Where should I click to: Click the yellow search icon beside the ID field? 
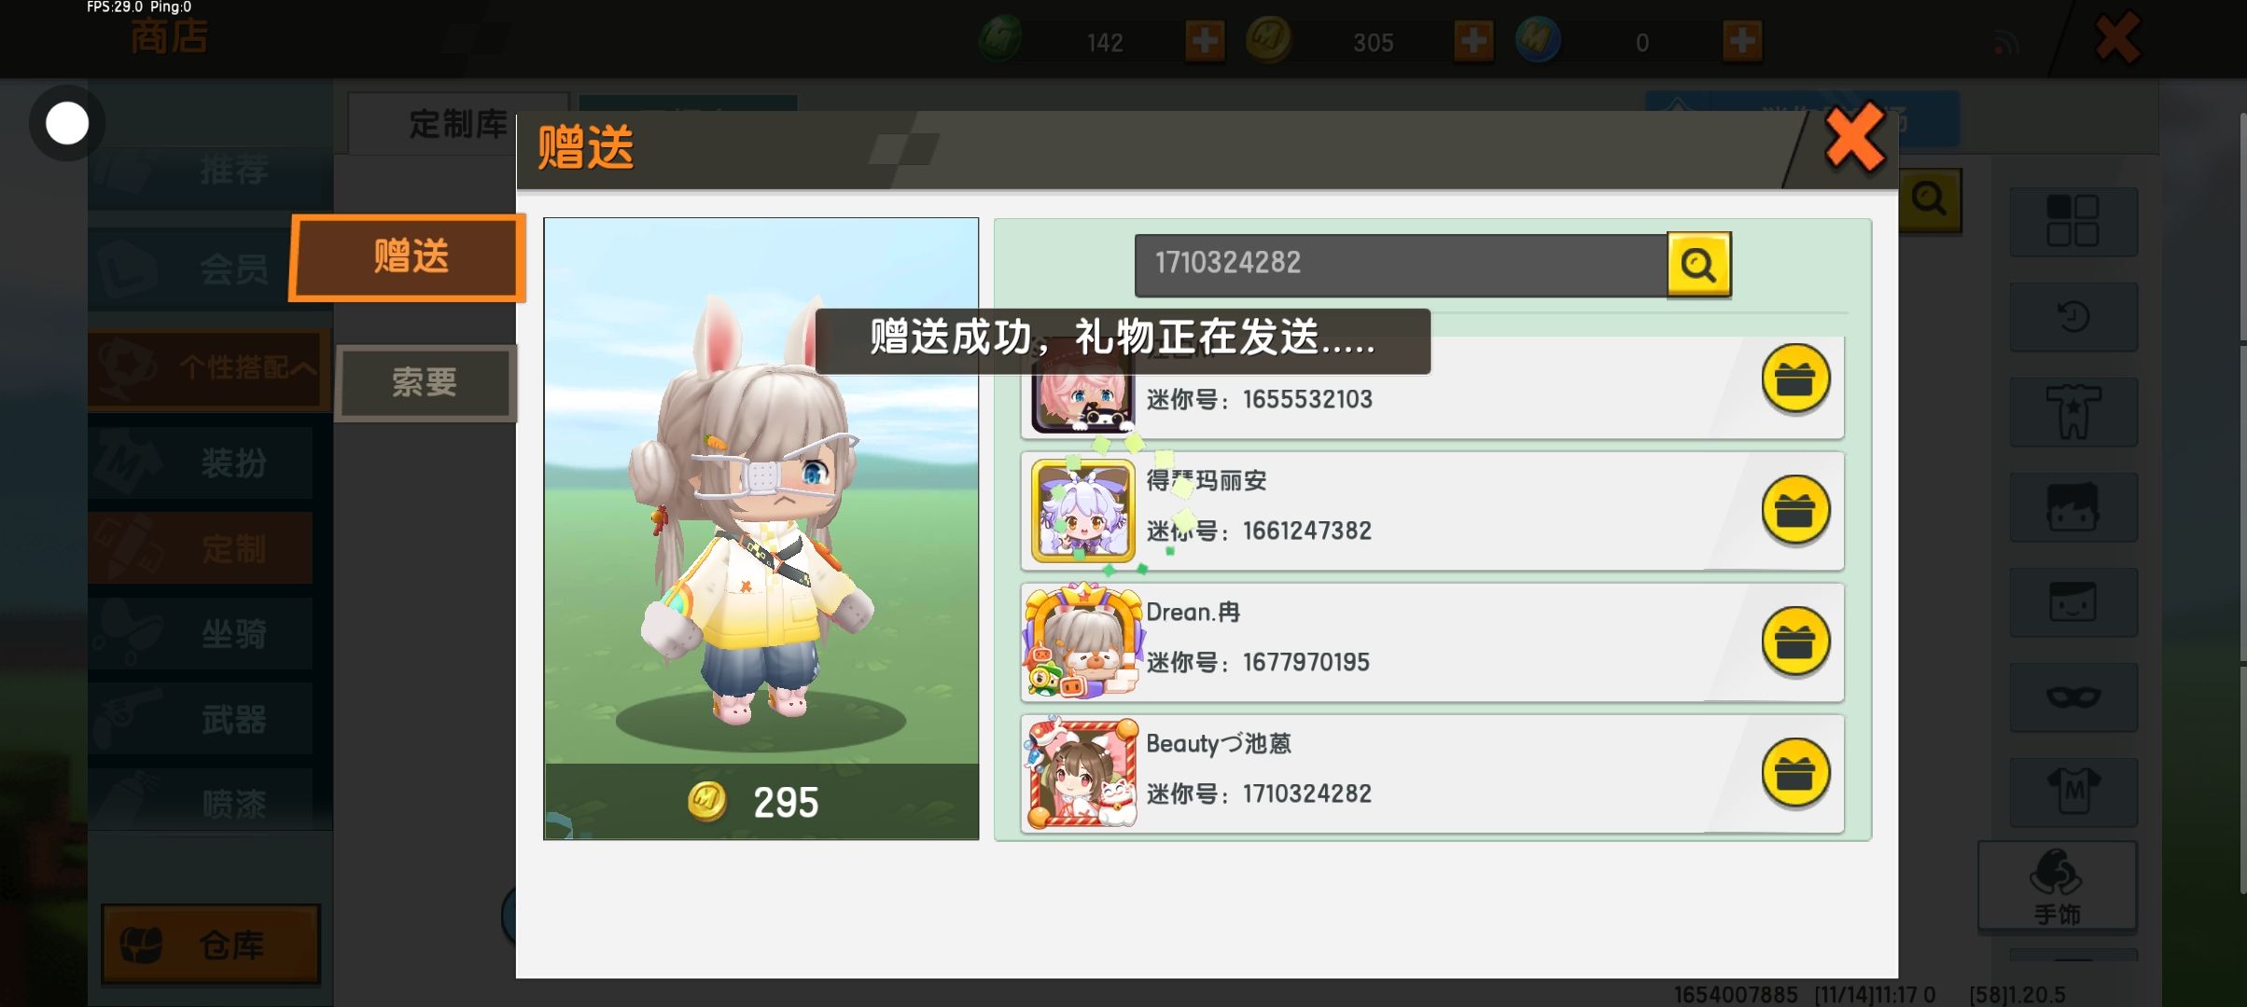(x=1698, y=265)
